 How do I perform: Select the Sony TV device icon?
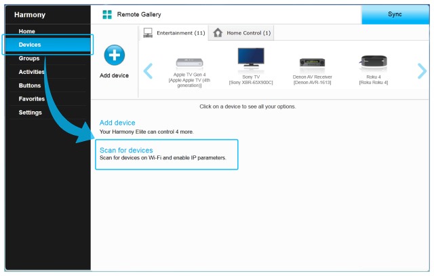(x=251, y=58)
